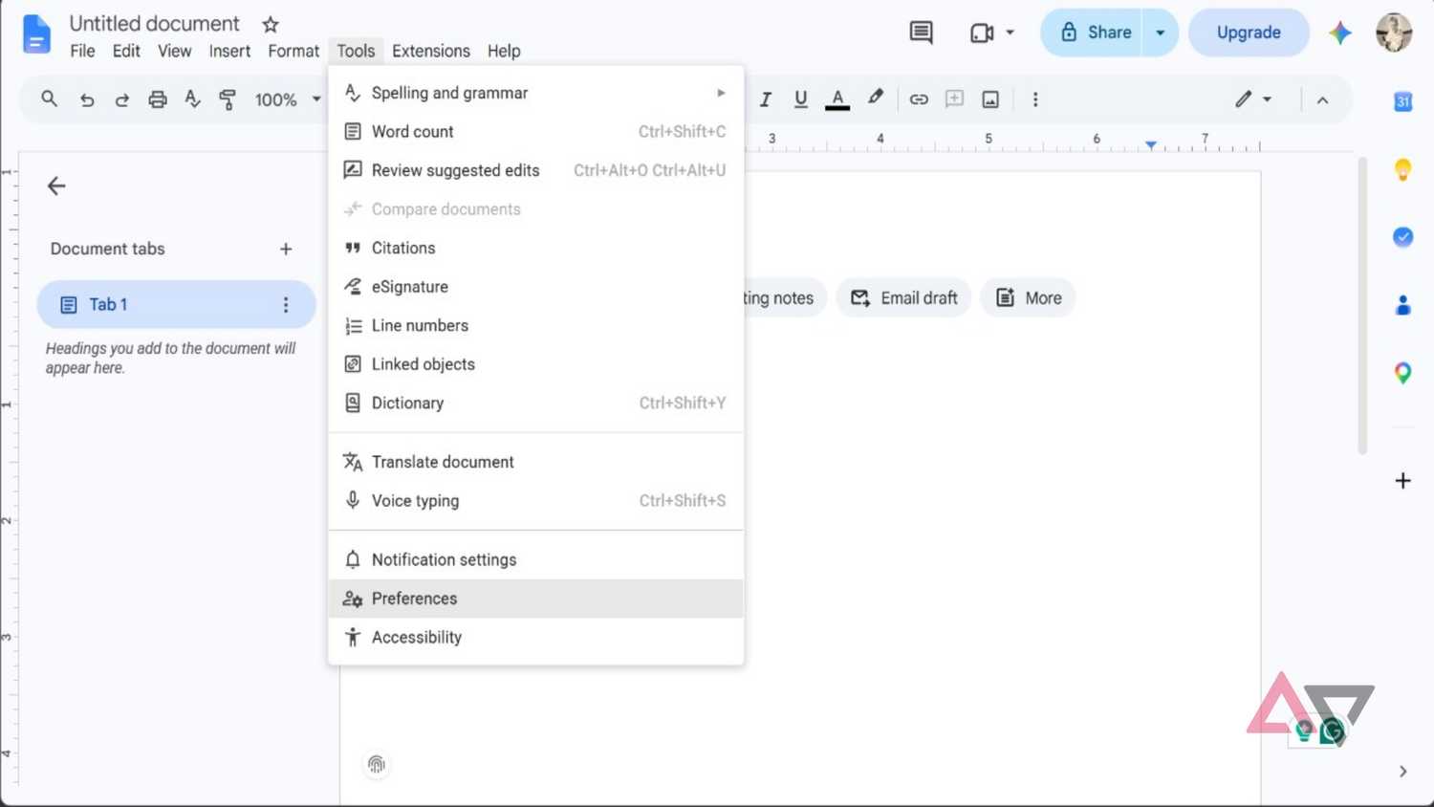
Task: Open the search menus magnifier icon
Action: 50,98
